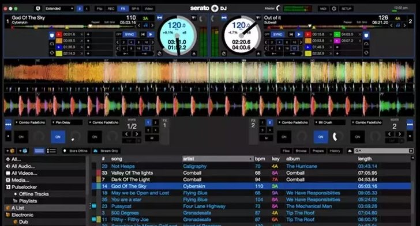Jump to track start on deck 1
This screenshot has width=420, height=226.
(143, 35)
